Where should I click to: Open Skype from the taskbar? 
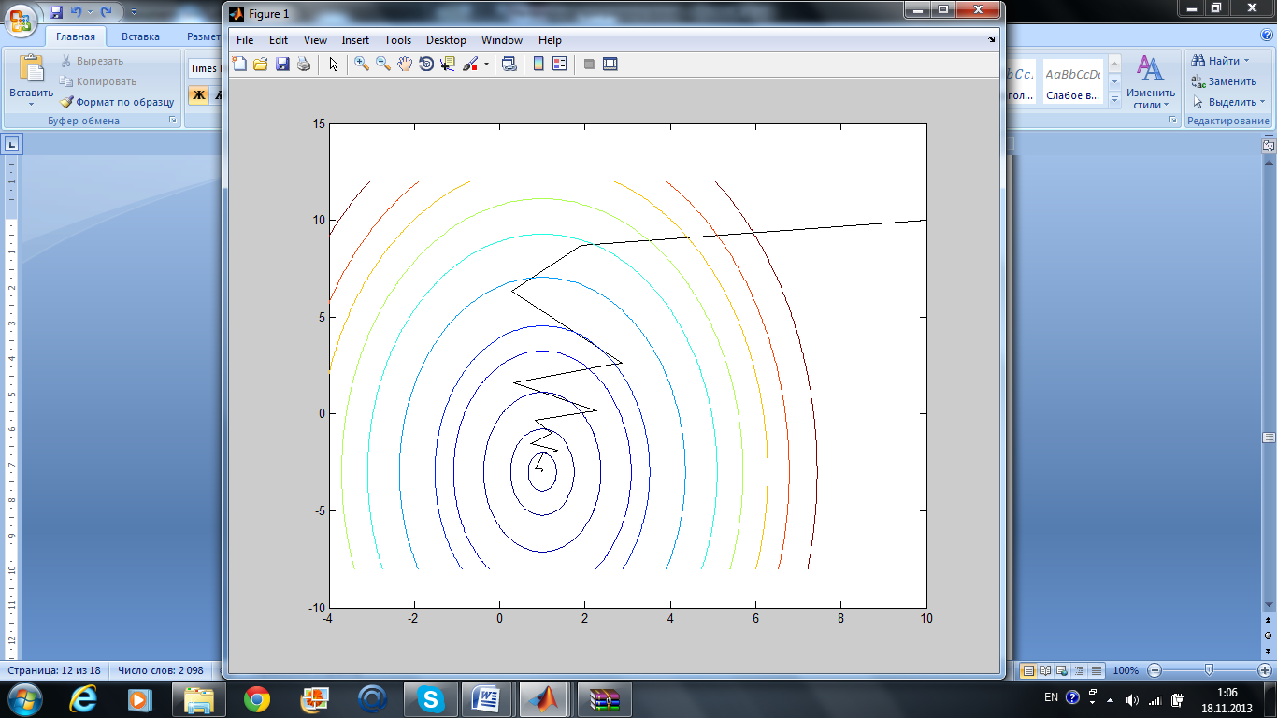pyautogui.click(x=431, y=698)
